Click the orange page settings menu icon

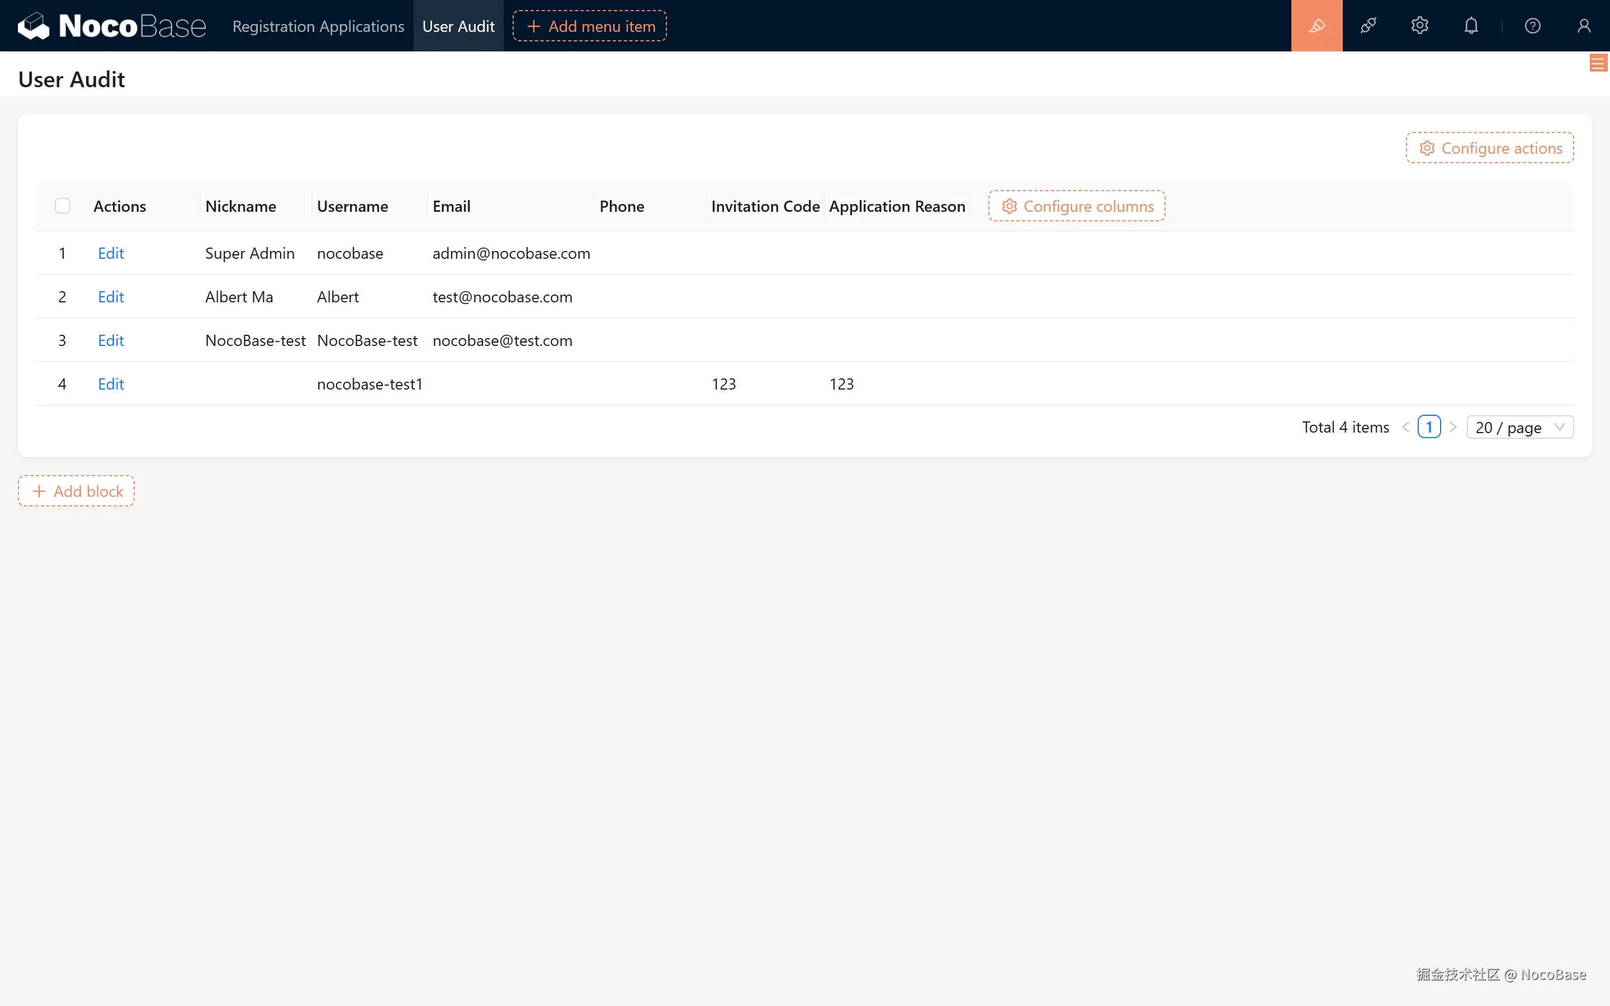click(1597, 63)
